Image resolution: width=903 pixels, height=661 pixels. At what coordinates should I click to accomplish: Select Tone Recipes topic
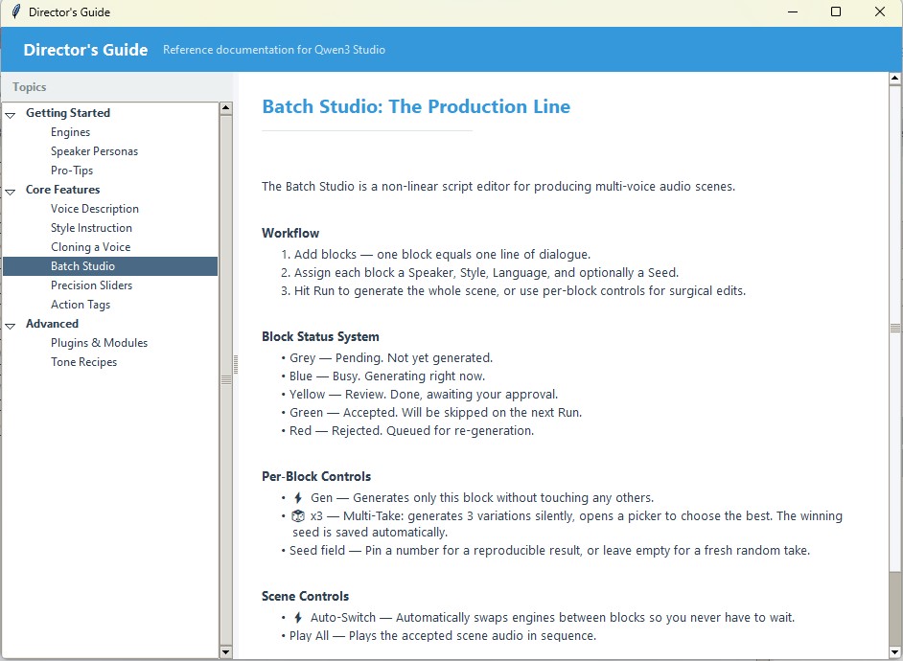point(83,362)
